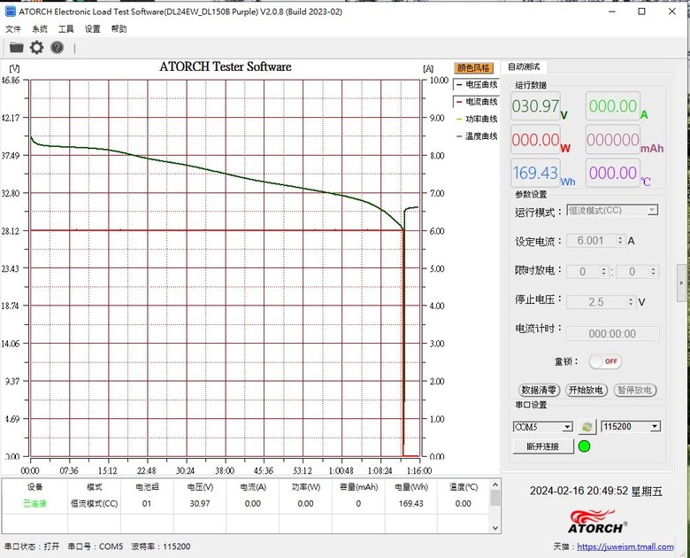The width and height of the screenshot is (690, 558).
Task: Open settings with the gear toolbar icon
Action: coord(36,47)
